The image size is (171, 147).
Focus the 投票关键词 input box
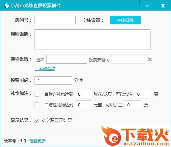click(128, 59)
